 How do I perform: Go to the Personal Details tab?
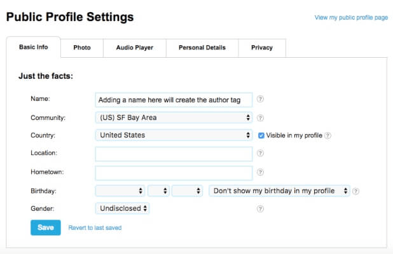[202, 48]
